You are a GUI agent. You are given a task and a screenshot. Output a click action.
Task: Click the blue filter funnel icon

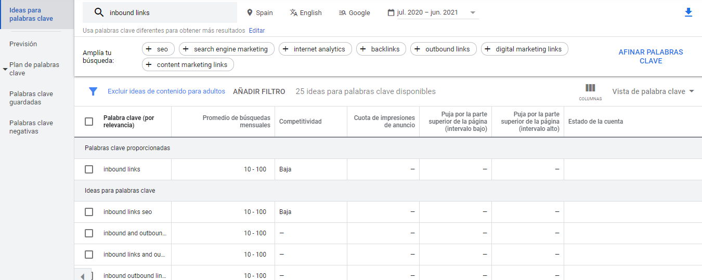pos(93,91)
